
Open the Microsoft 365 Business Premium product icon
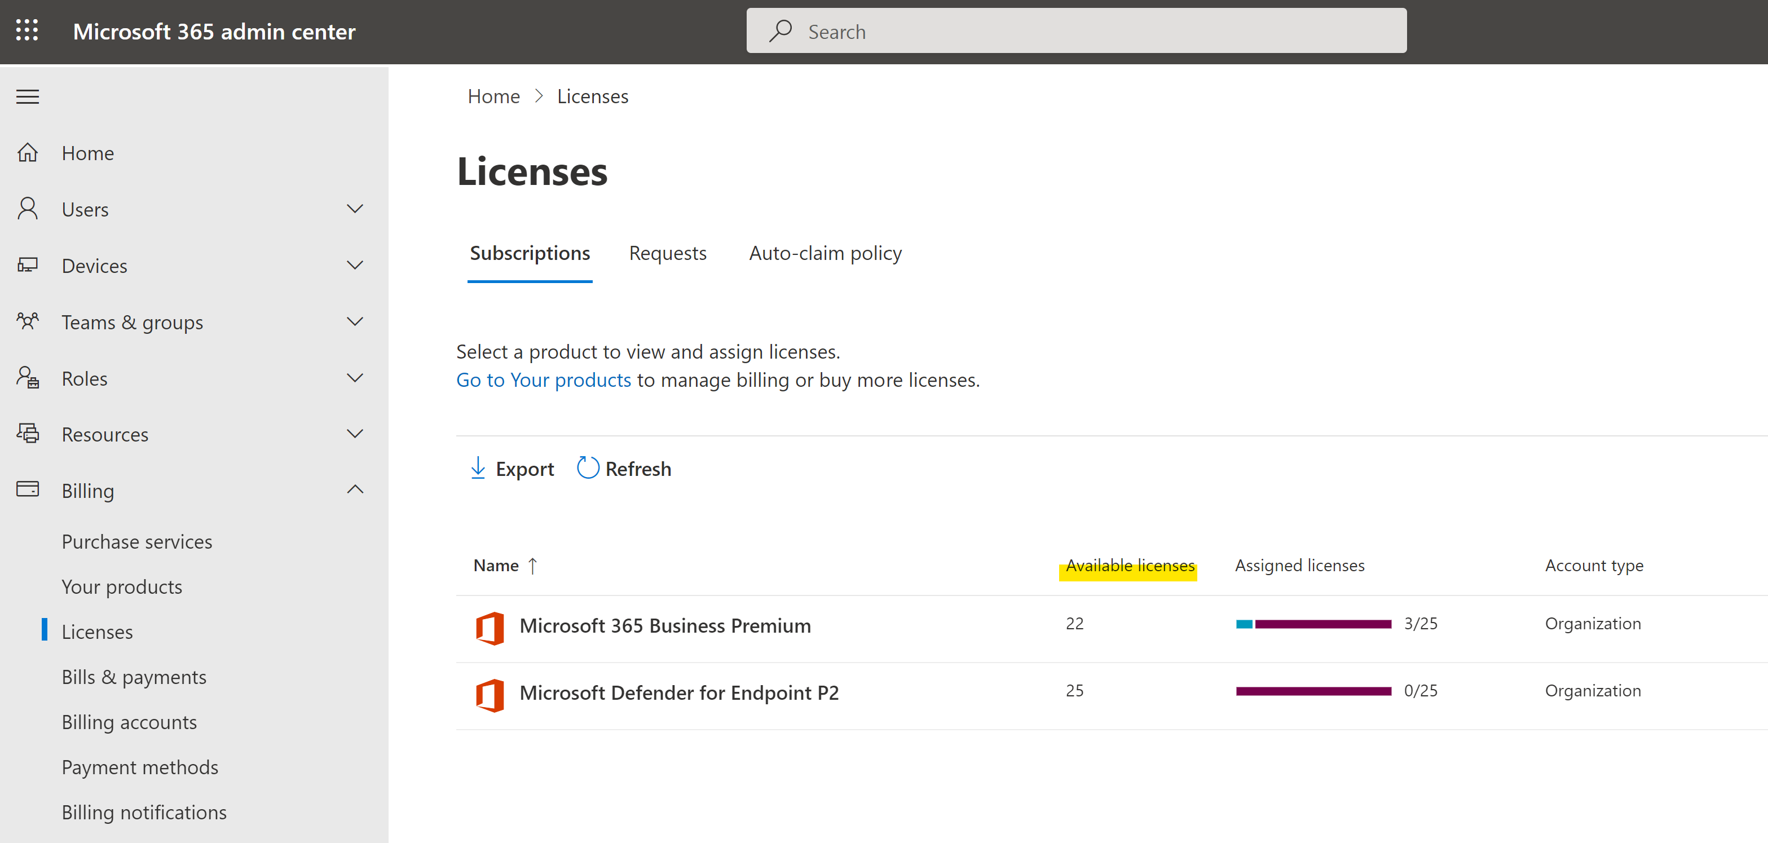[490, 626]
